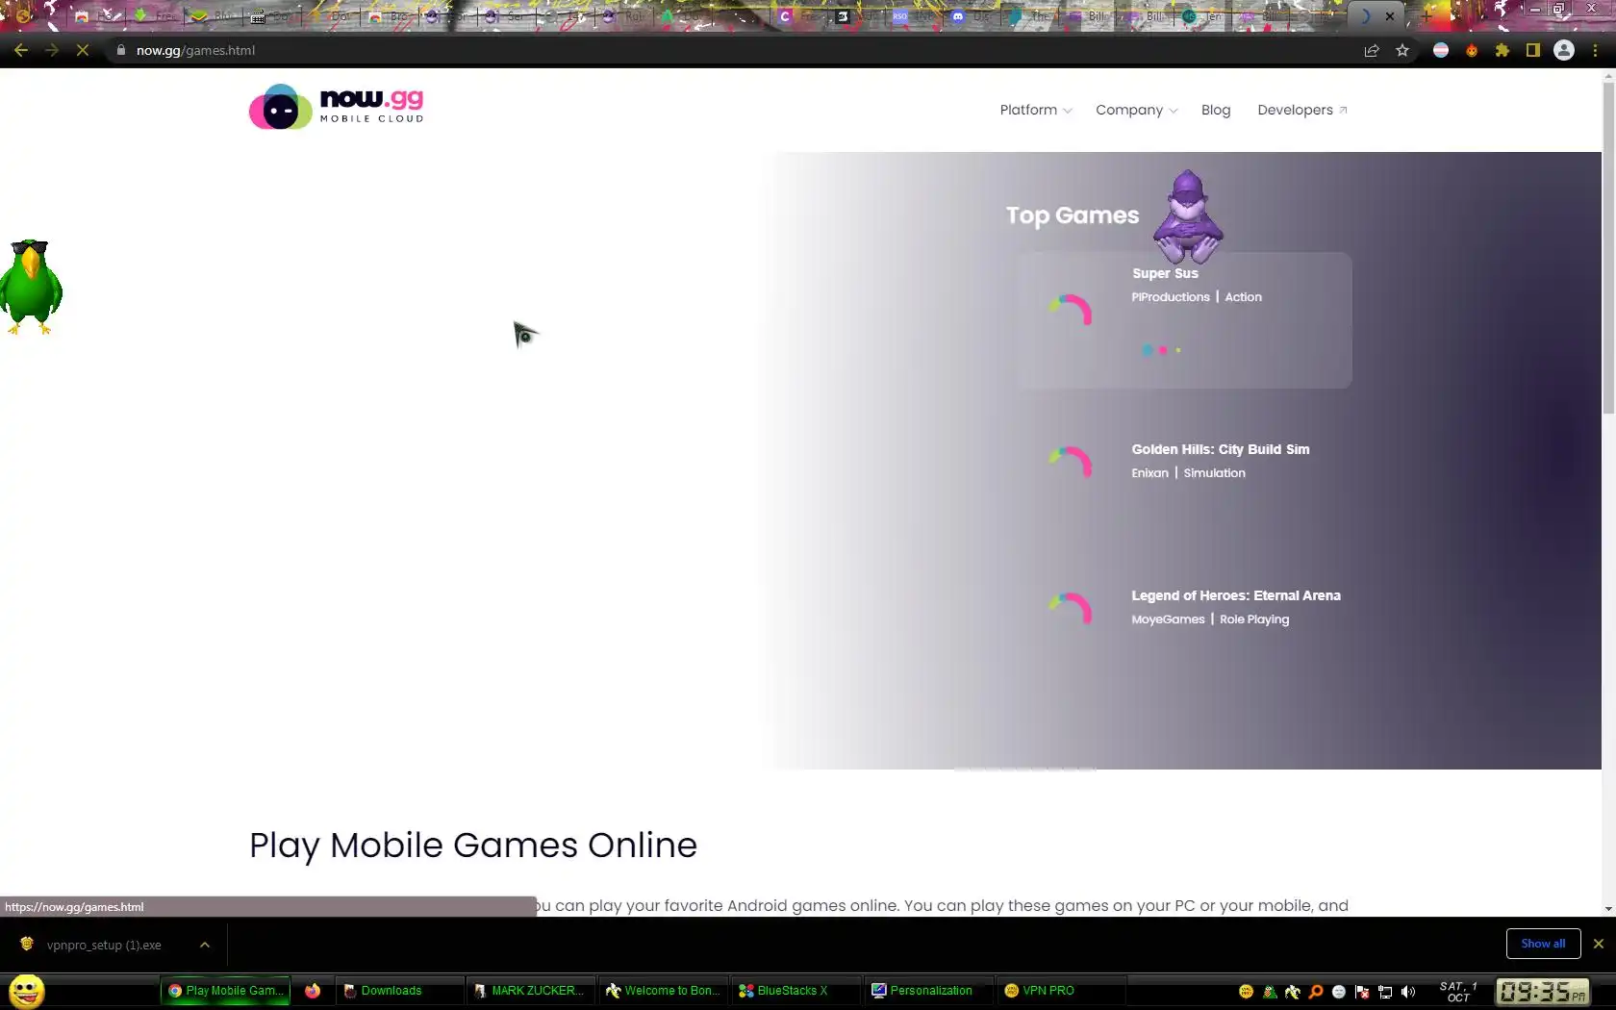This screenshot has width=1616, height=1010.
Task: Open the Downloads taskbar window
Action: [399, 991]
